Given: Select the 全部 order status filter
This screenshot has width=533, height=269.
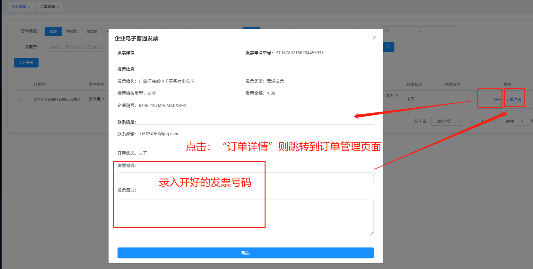Looking at the screenshot, I should (x=53, y=31).
